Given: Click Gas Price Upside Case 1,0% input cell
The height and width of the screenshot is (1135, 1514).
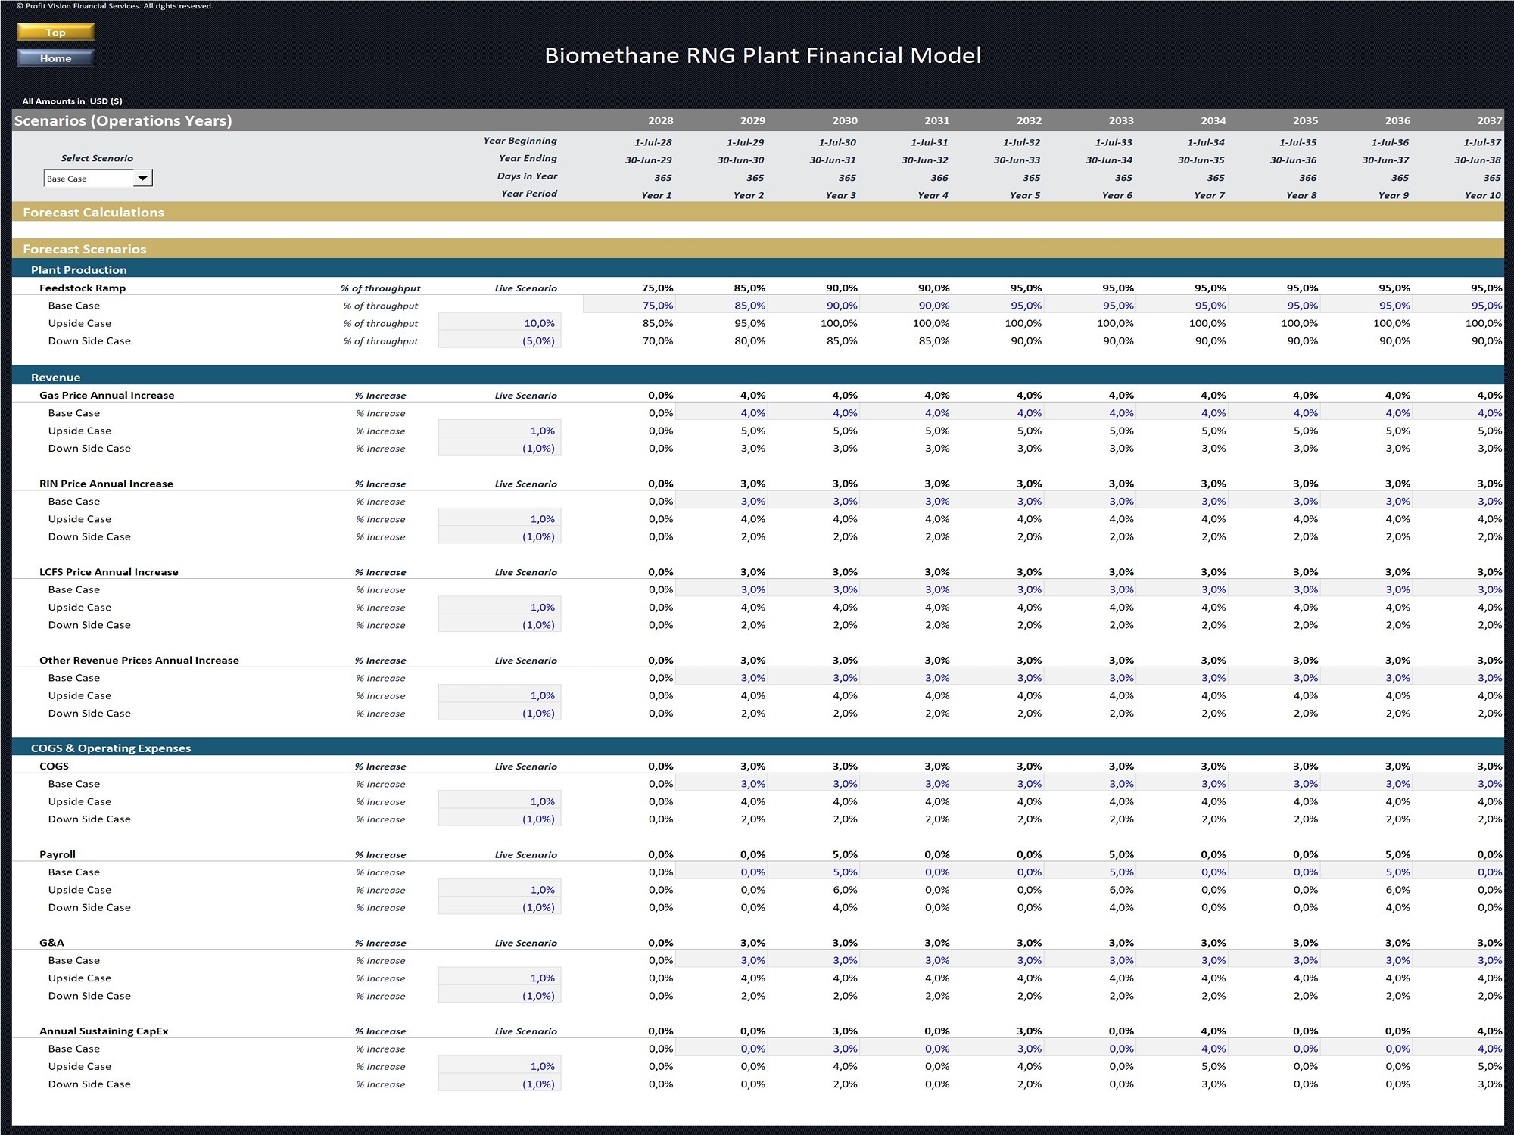Looking at the screenshot, I should coord(500,431).
